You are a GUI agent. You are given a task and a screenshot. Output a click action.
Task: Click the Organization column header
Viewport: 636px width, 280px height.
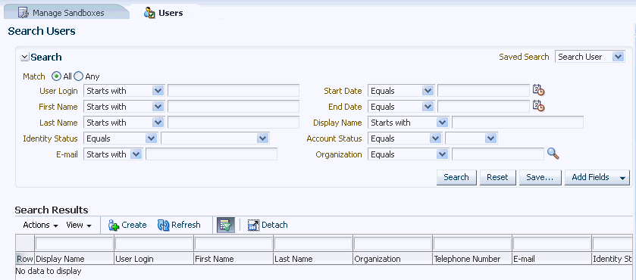point(392,259)
